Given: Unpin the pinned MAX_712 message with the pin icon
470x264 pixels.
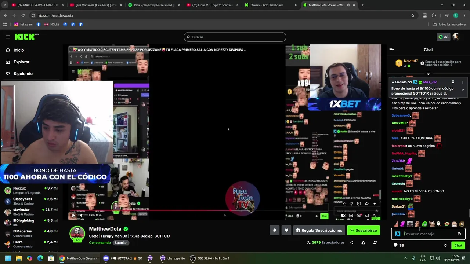Looking at the screenshot, I should [x=453, y=82].
